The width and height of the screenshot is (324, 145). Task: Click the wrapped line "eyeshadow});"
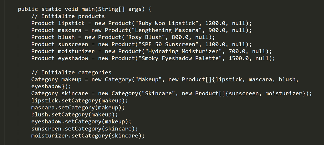coord(51,86)
